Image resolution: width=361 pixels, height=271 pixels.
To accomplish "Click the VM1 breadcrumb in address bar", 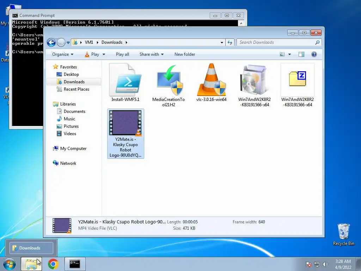I will [x=89, y=42].
